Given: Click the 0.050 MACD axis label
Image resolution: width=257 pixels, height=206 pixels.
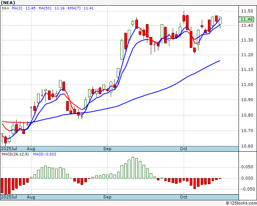Looking at the screenshot, I should (x=247, y=167).
